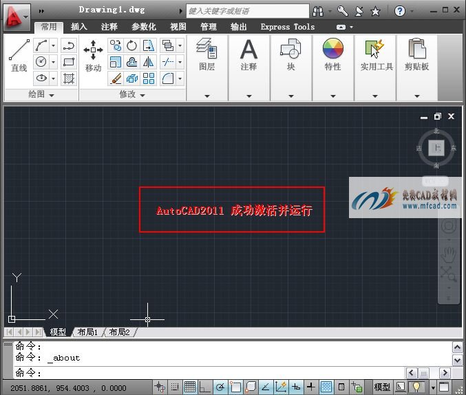Screen dimensions: 466x395
Task: Click the Trim tool
Action: 168,62
